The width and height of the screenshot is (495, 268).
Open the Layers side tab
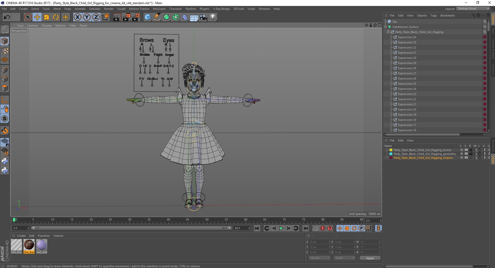[x=493, y=160]
